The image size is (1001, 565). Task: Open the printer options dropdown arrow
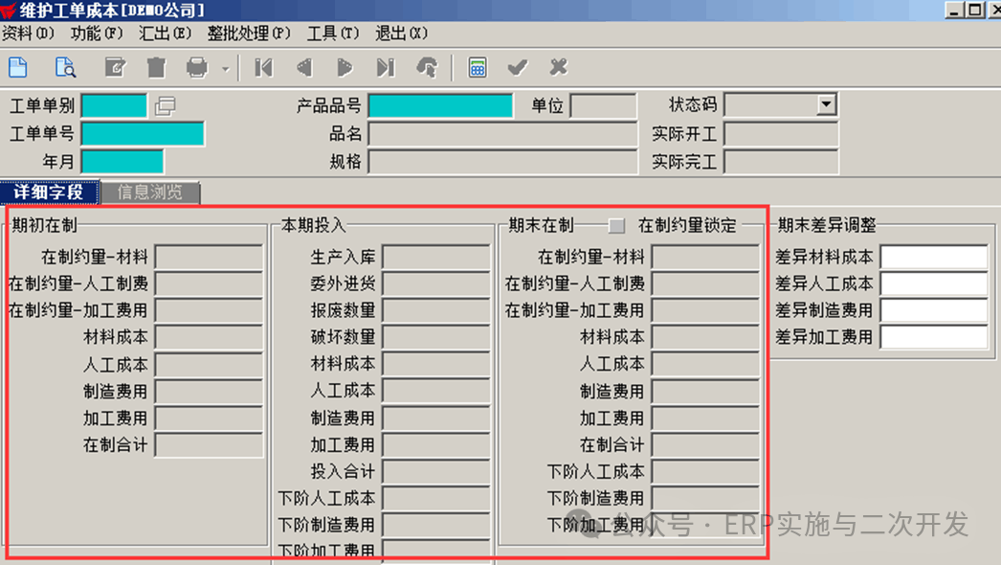click(225, 68)
